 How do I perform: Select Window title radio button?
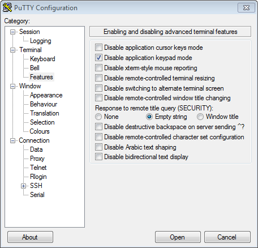200,117
